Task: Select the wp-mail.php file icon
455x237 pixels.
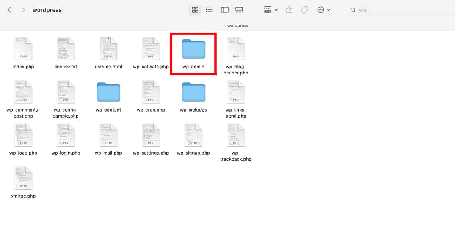Action: (108, 135)
